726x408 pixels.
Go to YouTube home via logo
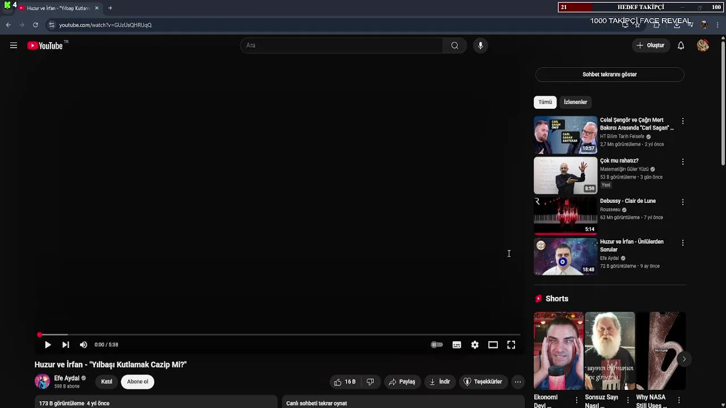click(x=45, y=45)
